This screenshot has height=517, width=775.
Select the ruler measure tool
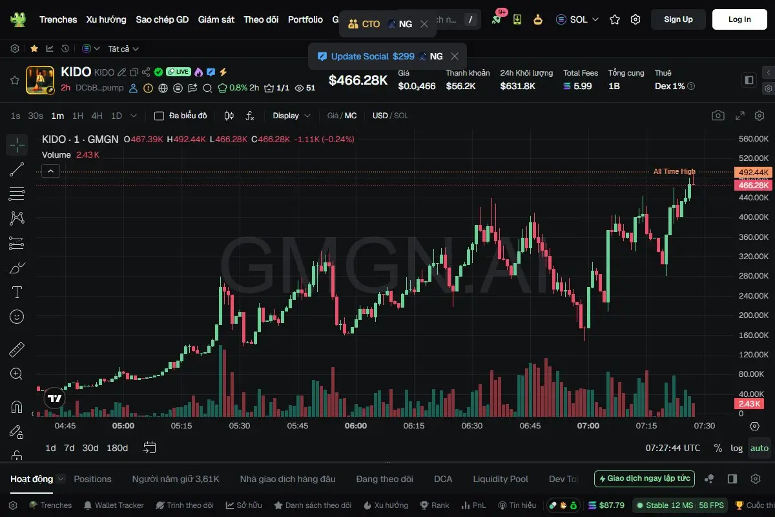(x=17, y=350)
